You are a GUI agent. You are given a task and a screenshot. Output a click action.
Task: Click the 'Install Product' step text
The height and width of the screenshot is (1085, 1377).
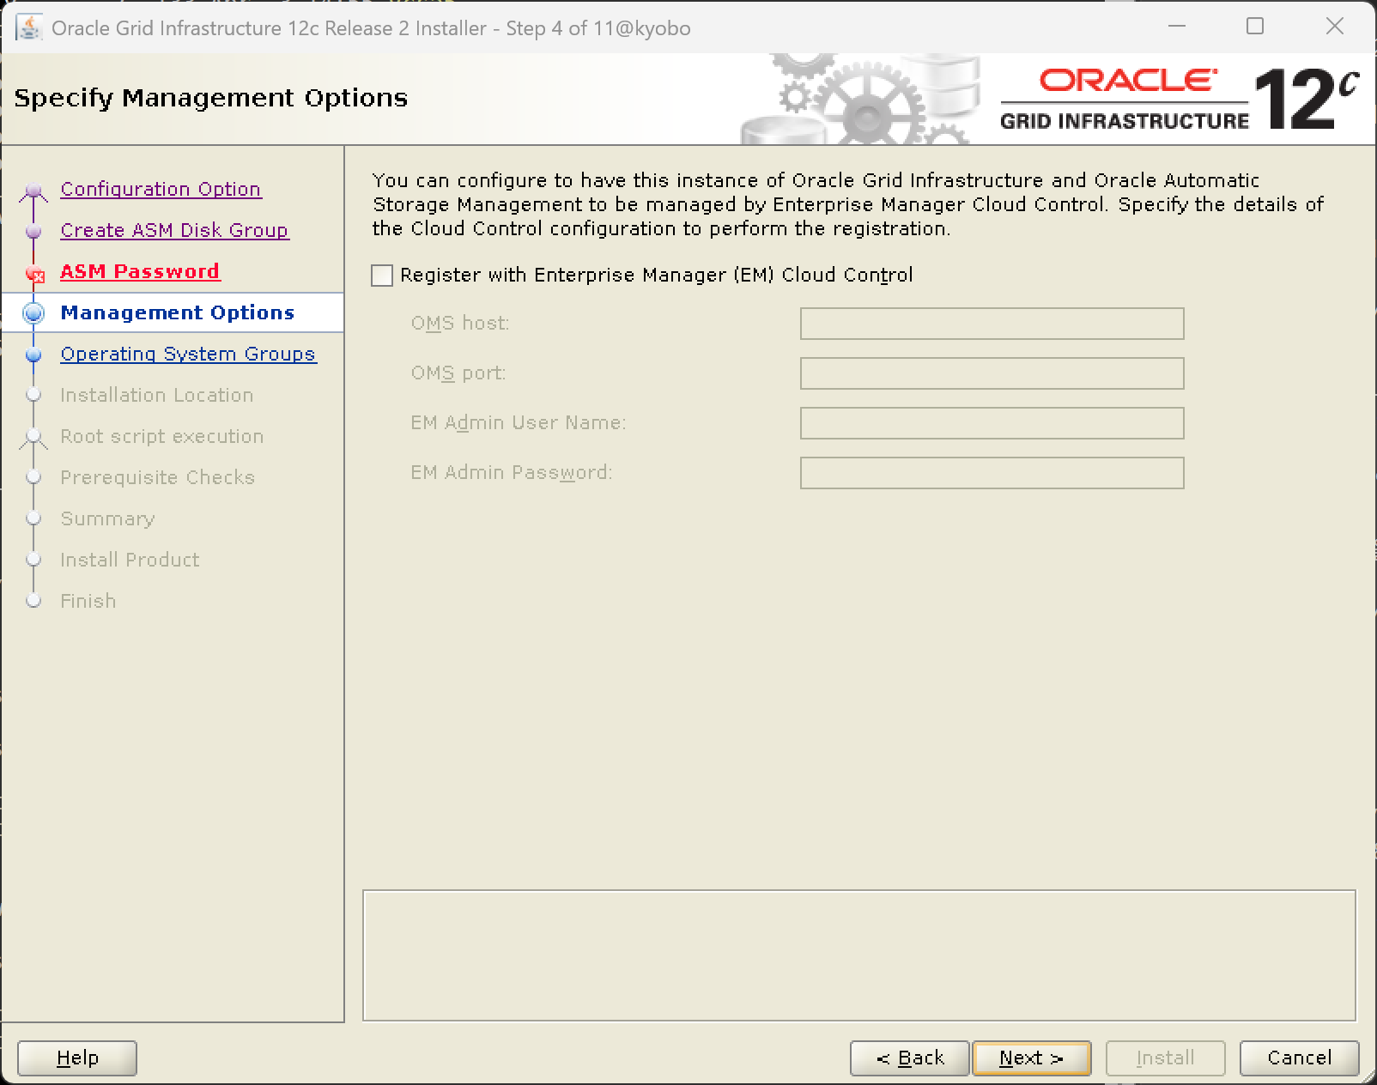click(130, 560)
